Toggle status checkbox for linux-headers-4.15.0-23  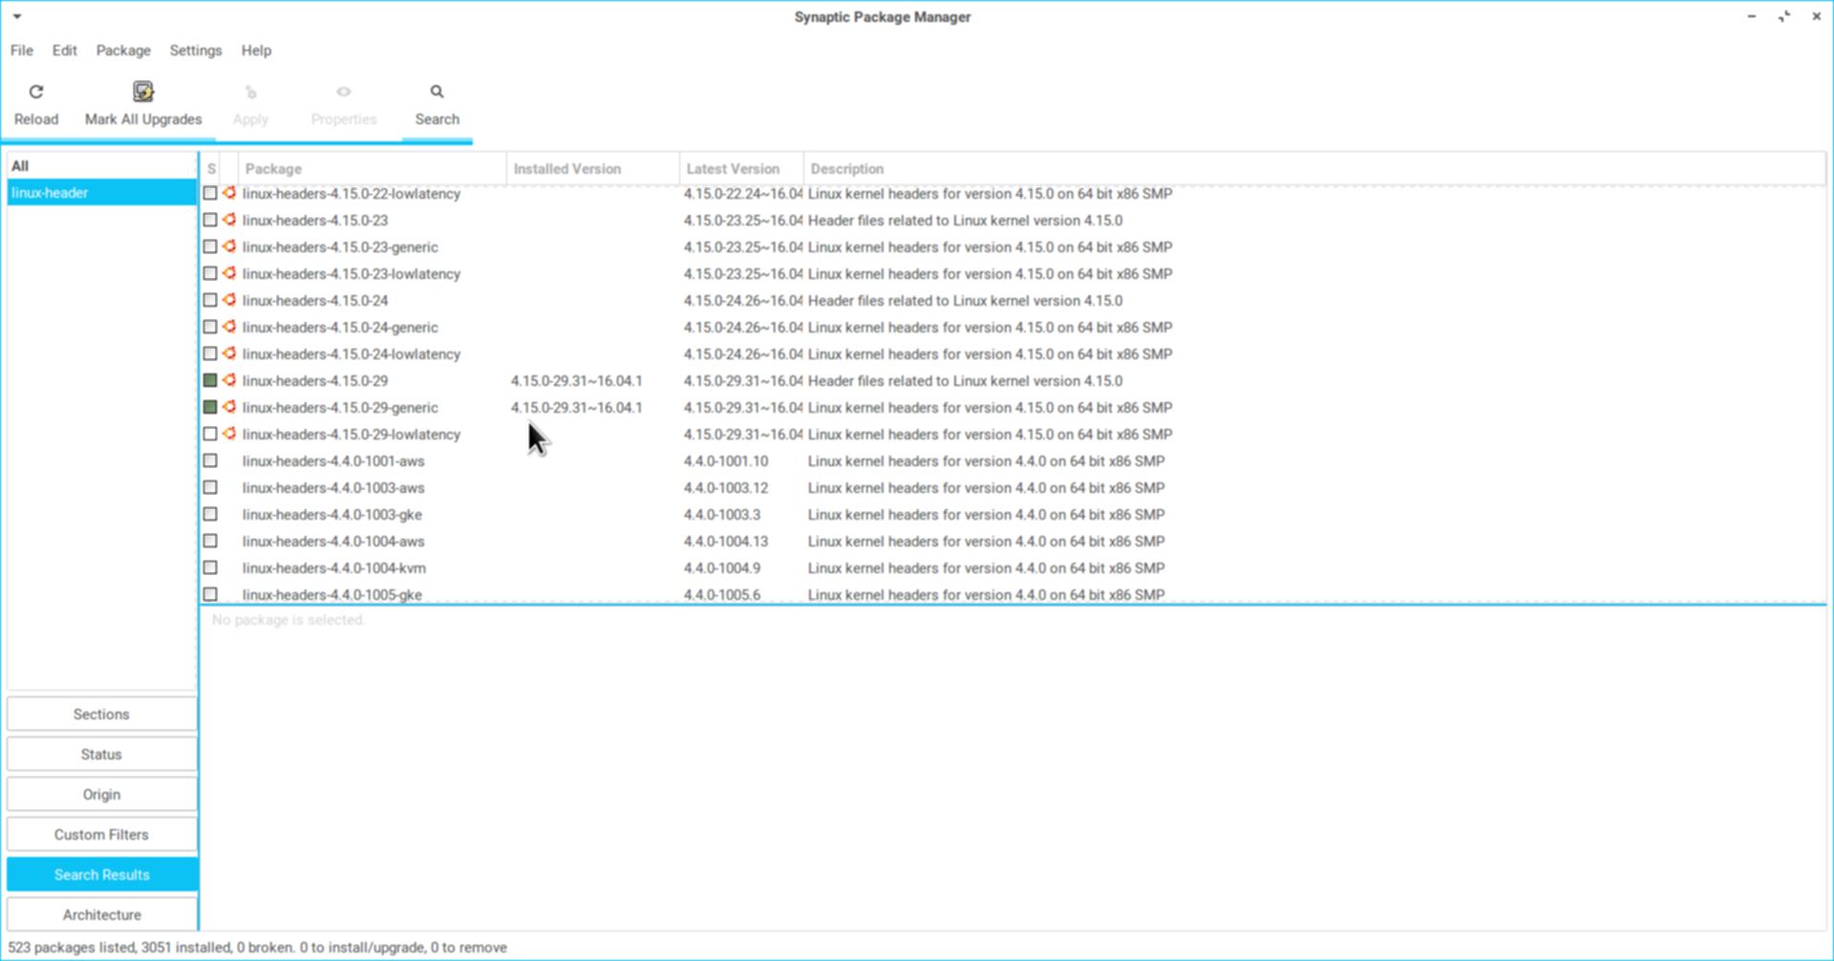210,220
